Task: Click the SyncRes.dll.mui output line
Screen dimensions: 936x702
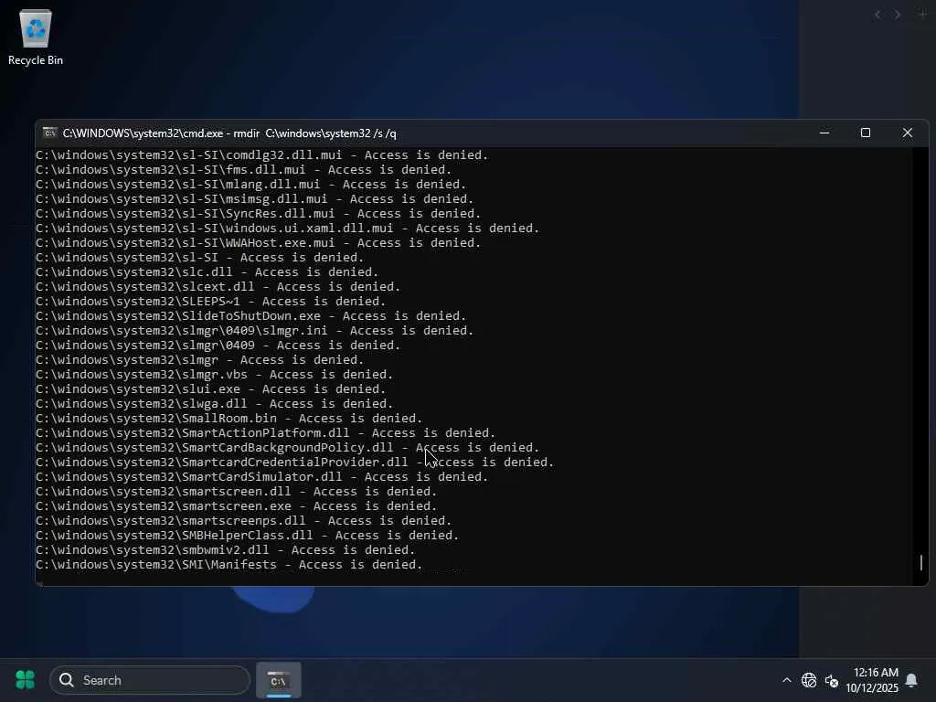Action: pos(258,214)
